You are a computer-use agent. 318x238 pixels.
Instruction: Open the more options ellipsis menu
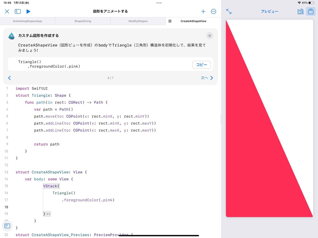pos(214,11)
